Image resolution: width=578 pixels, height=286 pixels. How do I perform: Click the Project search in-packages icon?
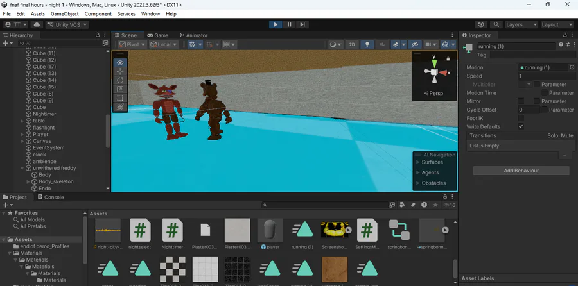coord(392,205)
